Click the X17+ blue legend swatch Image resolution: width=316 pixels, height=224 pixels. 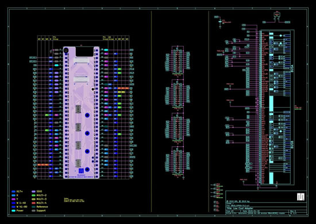tap(14, 192)
